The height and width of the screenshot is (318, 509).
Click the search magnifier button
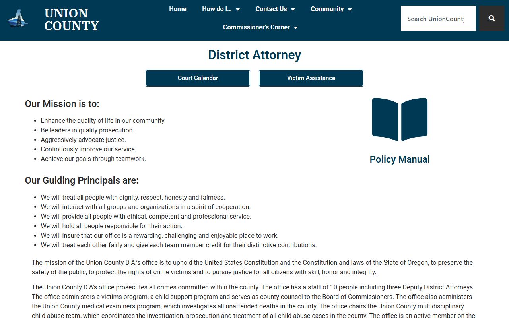pyautogui.click(x=492, y=18)
